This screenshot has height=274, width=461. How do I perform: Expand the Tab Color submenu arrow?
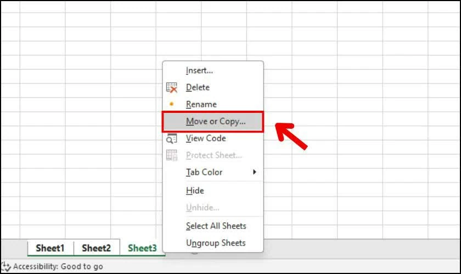[x=254, y=172]
